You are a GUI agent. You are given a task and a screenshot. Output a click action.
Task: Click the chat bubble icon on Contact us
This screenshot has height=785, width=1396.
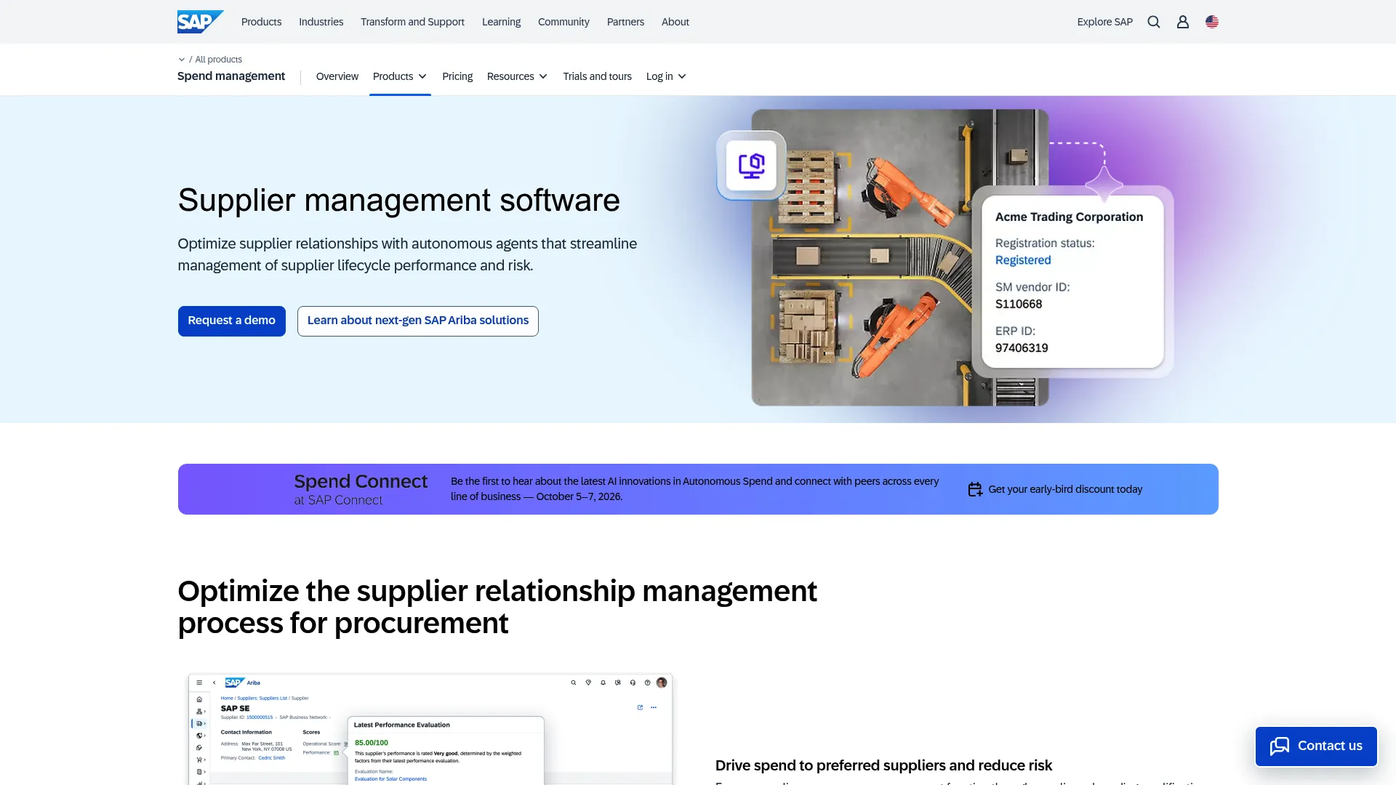click(1280, 746)
